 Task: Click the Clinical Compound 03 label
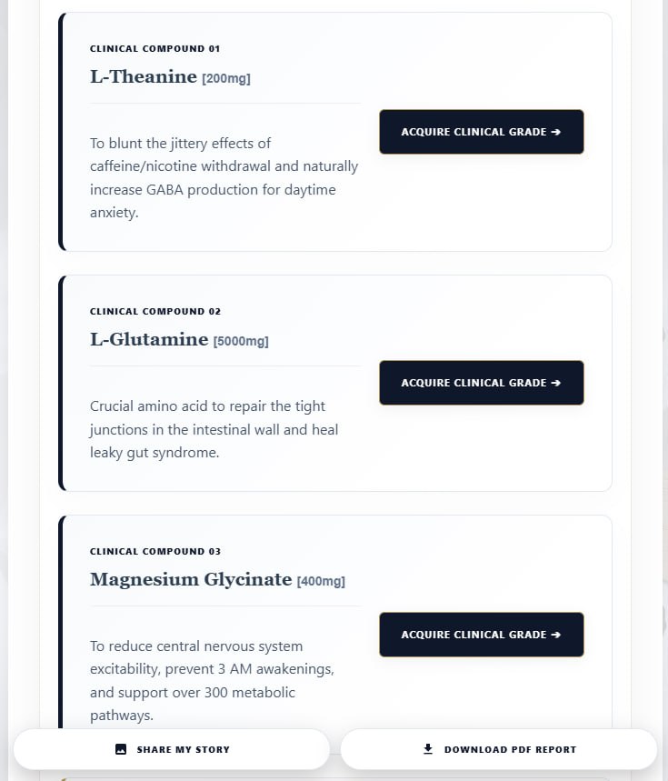coord(155,552)
